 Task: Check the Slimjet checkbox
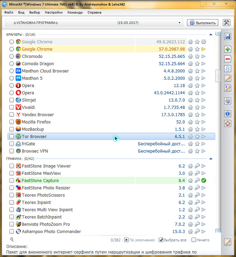point(11,100)
